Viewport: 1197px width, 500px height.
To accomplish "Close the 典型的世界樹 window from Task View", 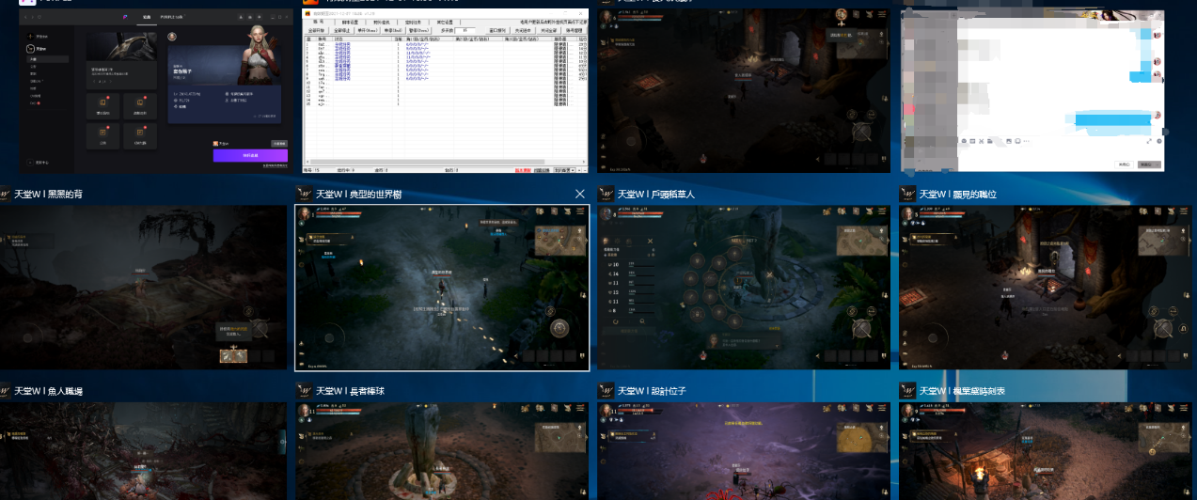I will (579, 194).
